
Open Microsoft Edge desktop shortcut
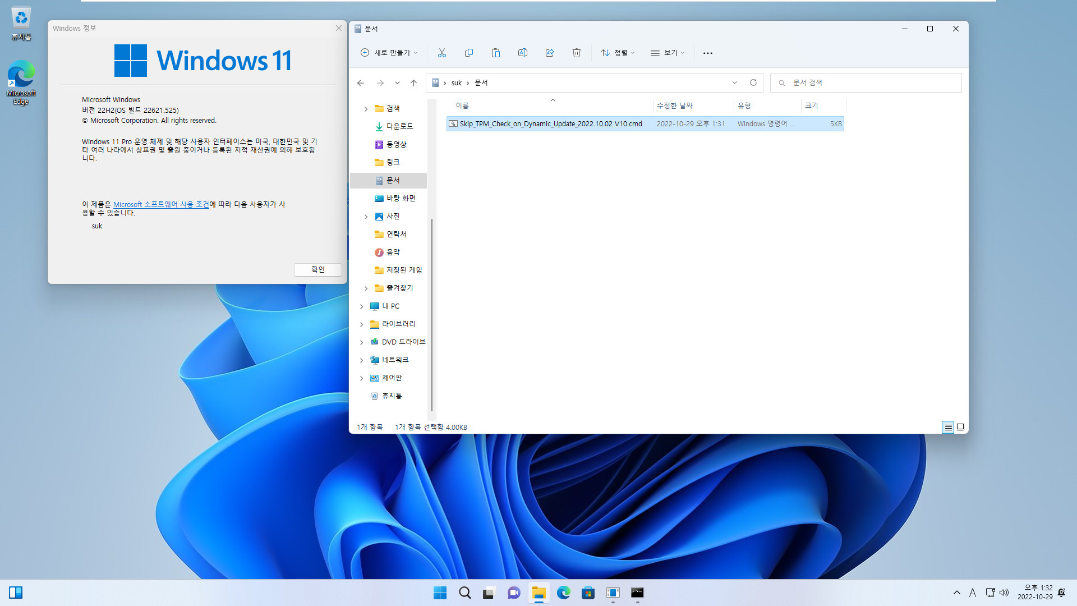[x=21, y=82]
